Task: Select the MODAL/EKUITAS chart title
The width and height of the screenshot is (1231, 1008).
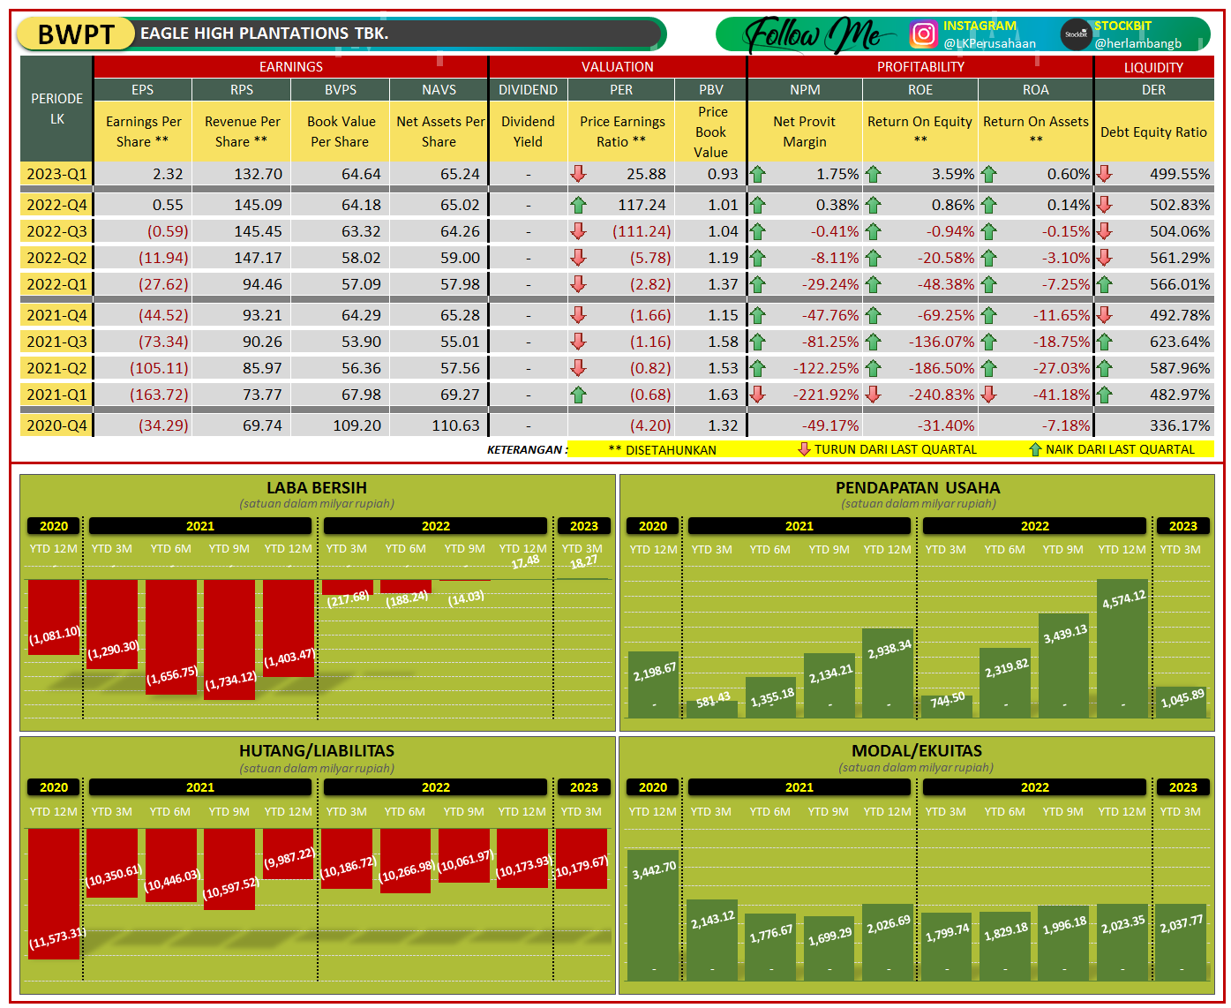Action: click(x=917, y=751)
